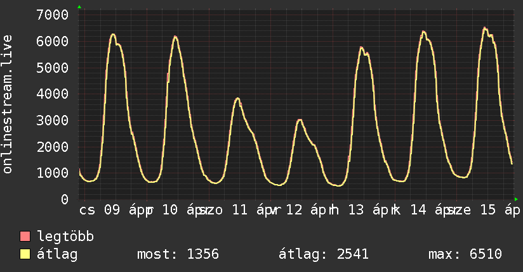Click the pink legtöbb legend swatch
Image resolution: width=523 pixels, height=272 pixels.
click(25, 237)
